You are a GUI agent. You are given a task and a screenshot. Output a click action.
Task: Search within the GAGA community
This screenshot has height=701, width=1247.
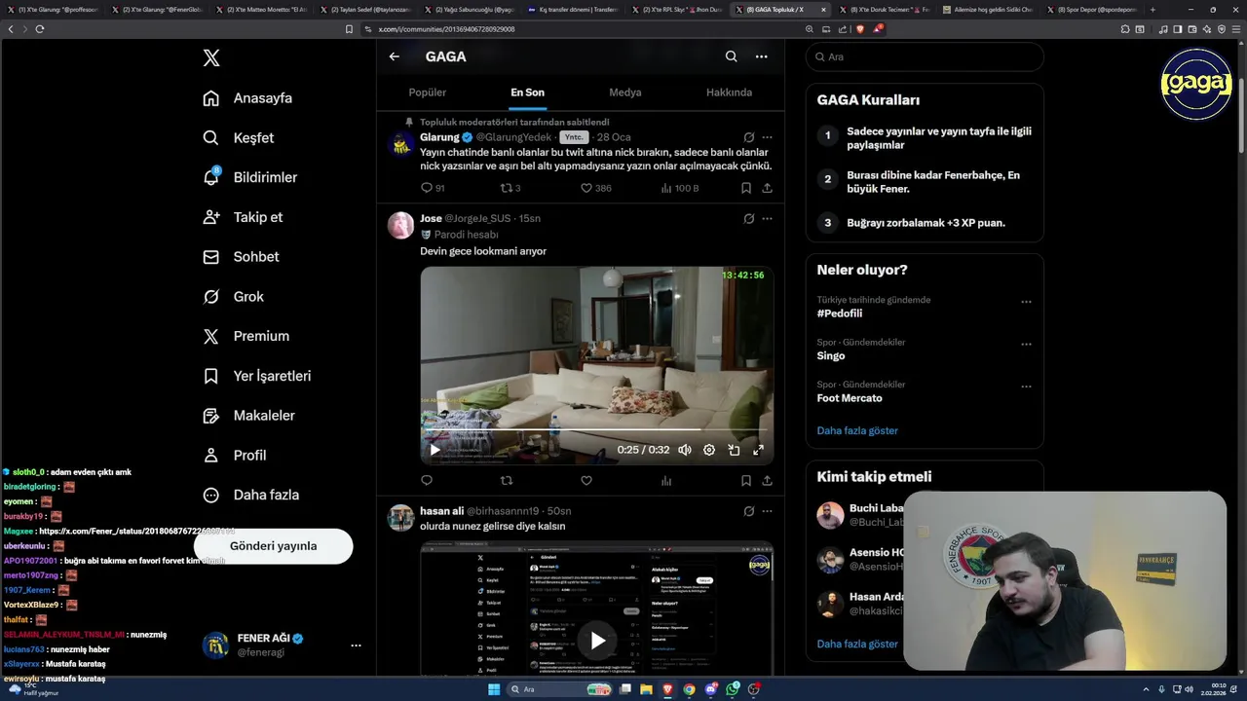pyautogui.click(x=731, y=56)
